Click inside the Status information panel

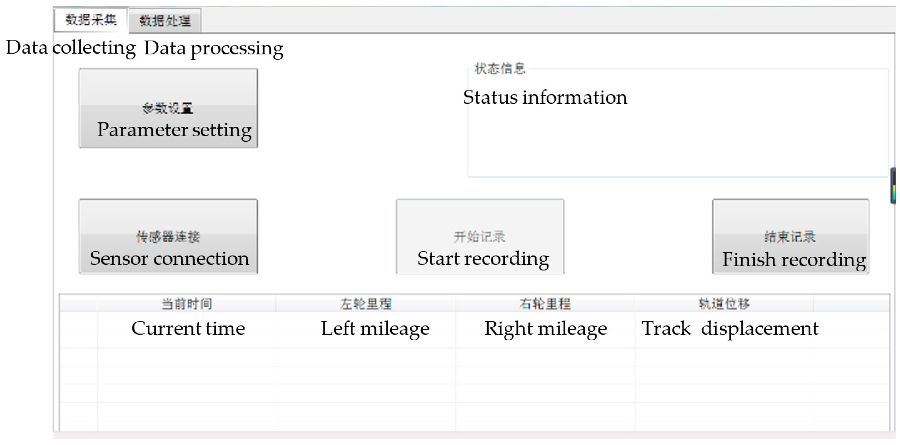click(x=678, y=140)
